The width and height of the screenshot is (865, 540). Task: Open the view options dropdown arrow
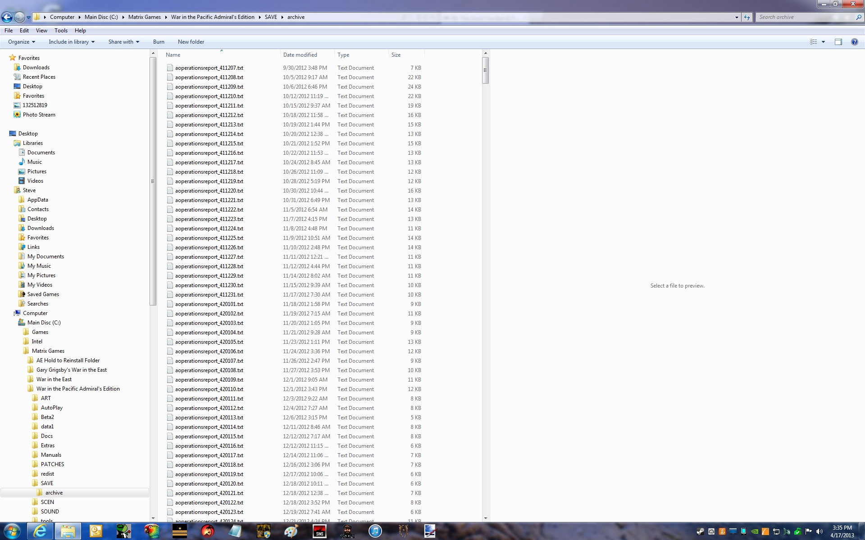click(823, 42)
